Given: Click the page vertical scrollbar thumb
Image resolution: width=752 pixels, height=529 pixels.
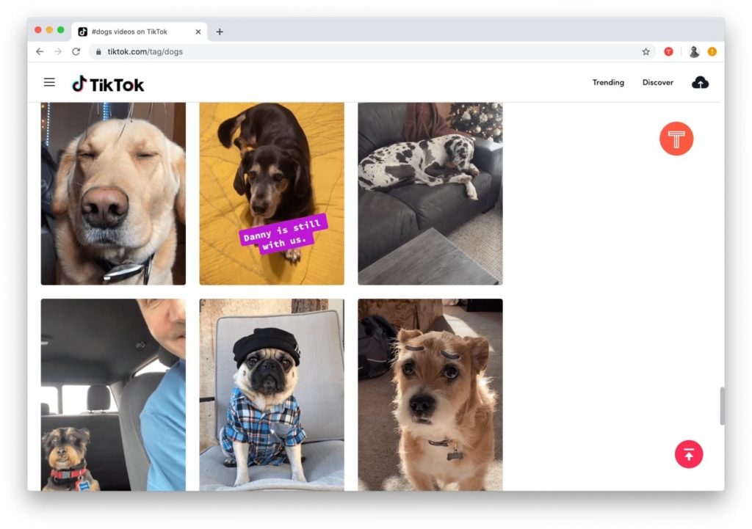Looking at the screenshot, I should pyautogui.click(x=722, y=406).
